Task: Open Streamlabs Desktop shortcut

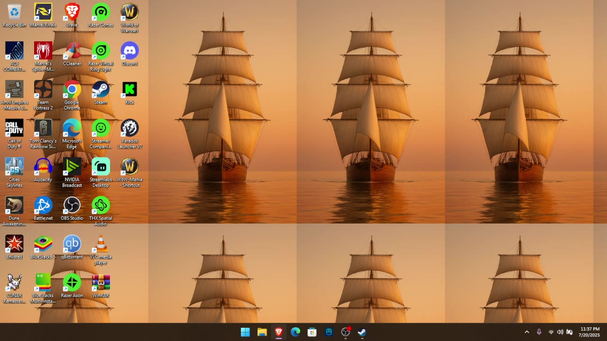Action: 101,173
